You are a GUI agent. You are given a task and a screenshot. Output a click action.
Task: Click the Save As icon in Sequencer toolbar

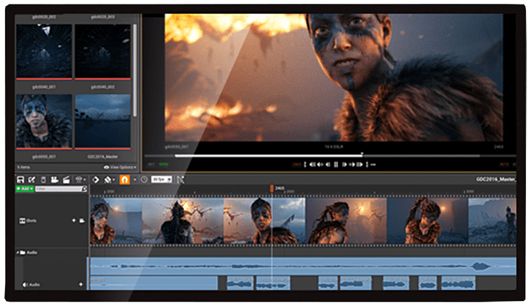(32, 180)
